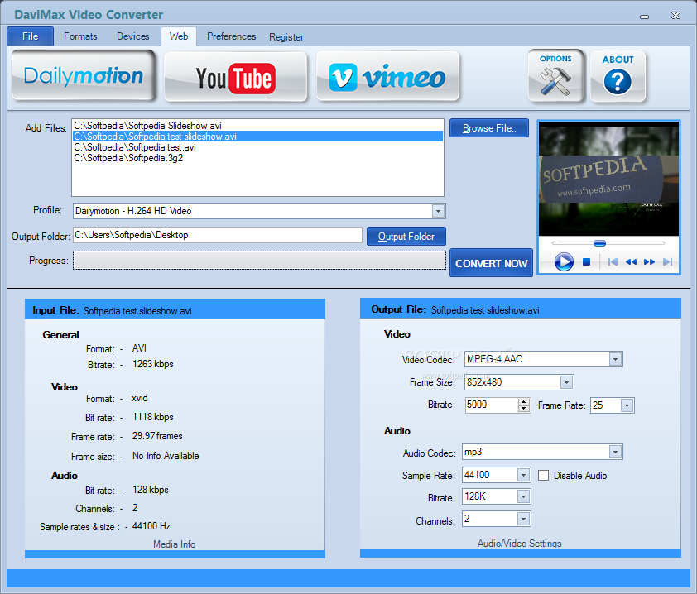Screen dimensions: 697x594
Task: Click the 29.97 frames value
Action: tap(157, 436)
